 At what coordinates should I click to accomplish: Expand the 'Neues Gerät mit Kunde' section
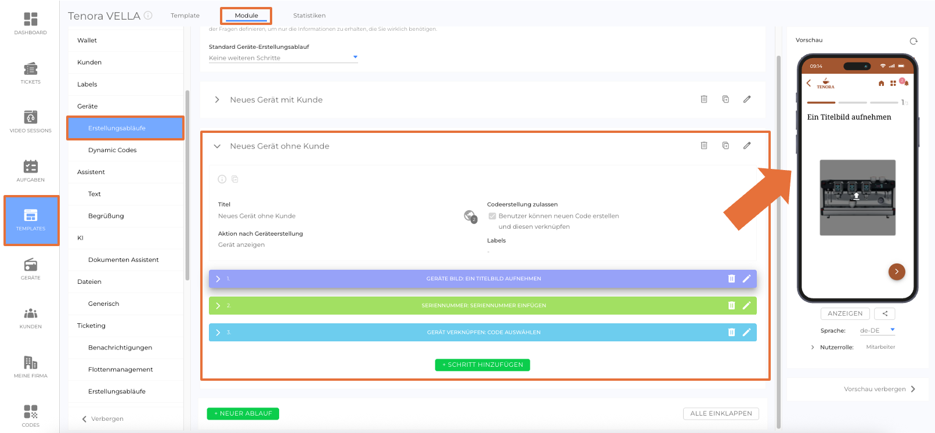point(217,100)
